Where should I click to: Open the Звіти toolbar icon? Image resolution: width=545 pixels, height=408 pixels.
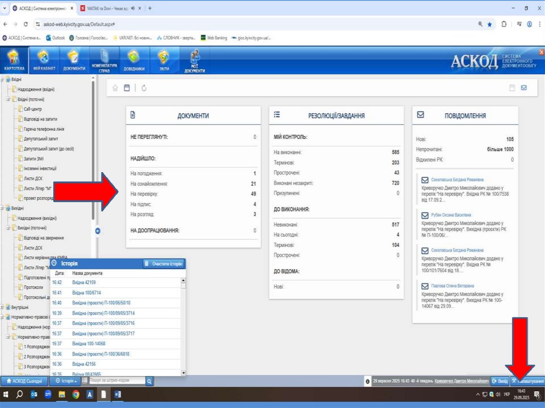pyautogui.click(x=164, y=60)
